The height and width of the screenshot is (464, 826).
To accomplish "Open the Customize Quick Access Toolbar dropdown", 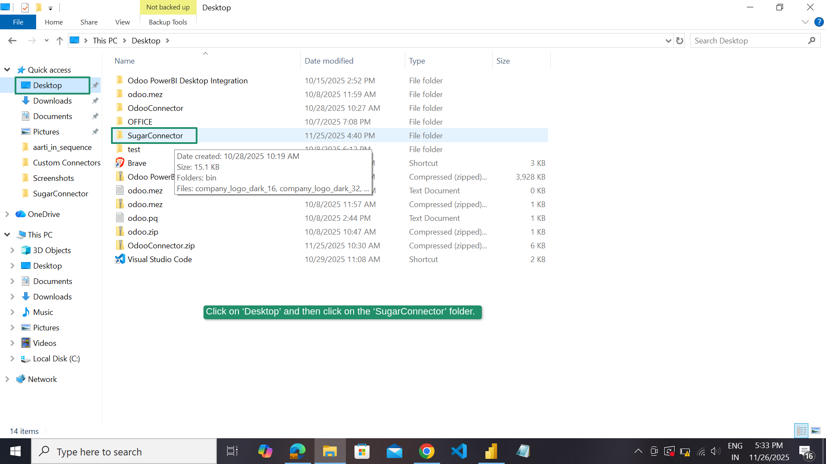I will [51, 7].
